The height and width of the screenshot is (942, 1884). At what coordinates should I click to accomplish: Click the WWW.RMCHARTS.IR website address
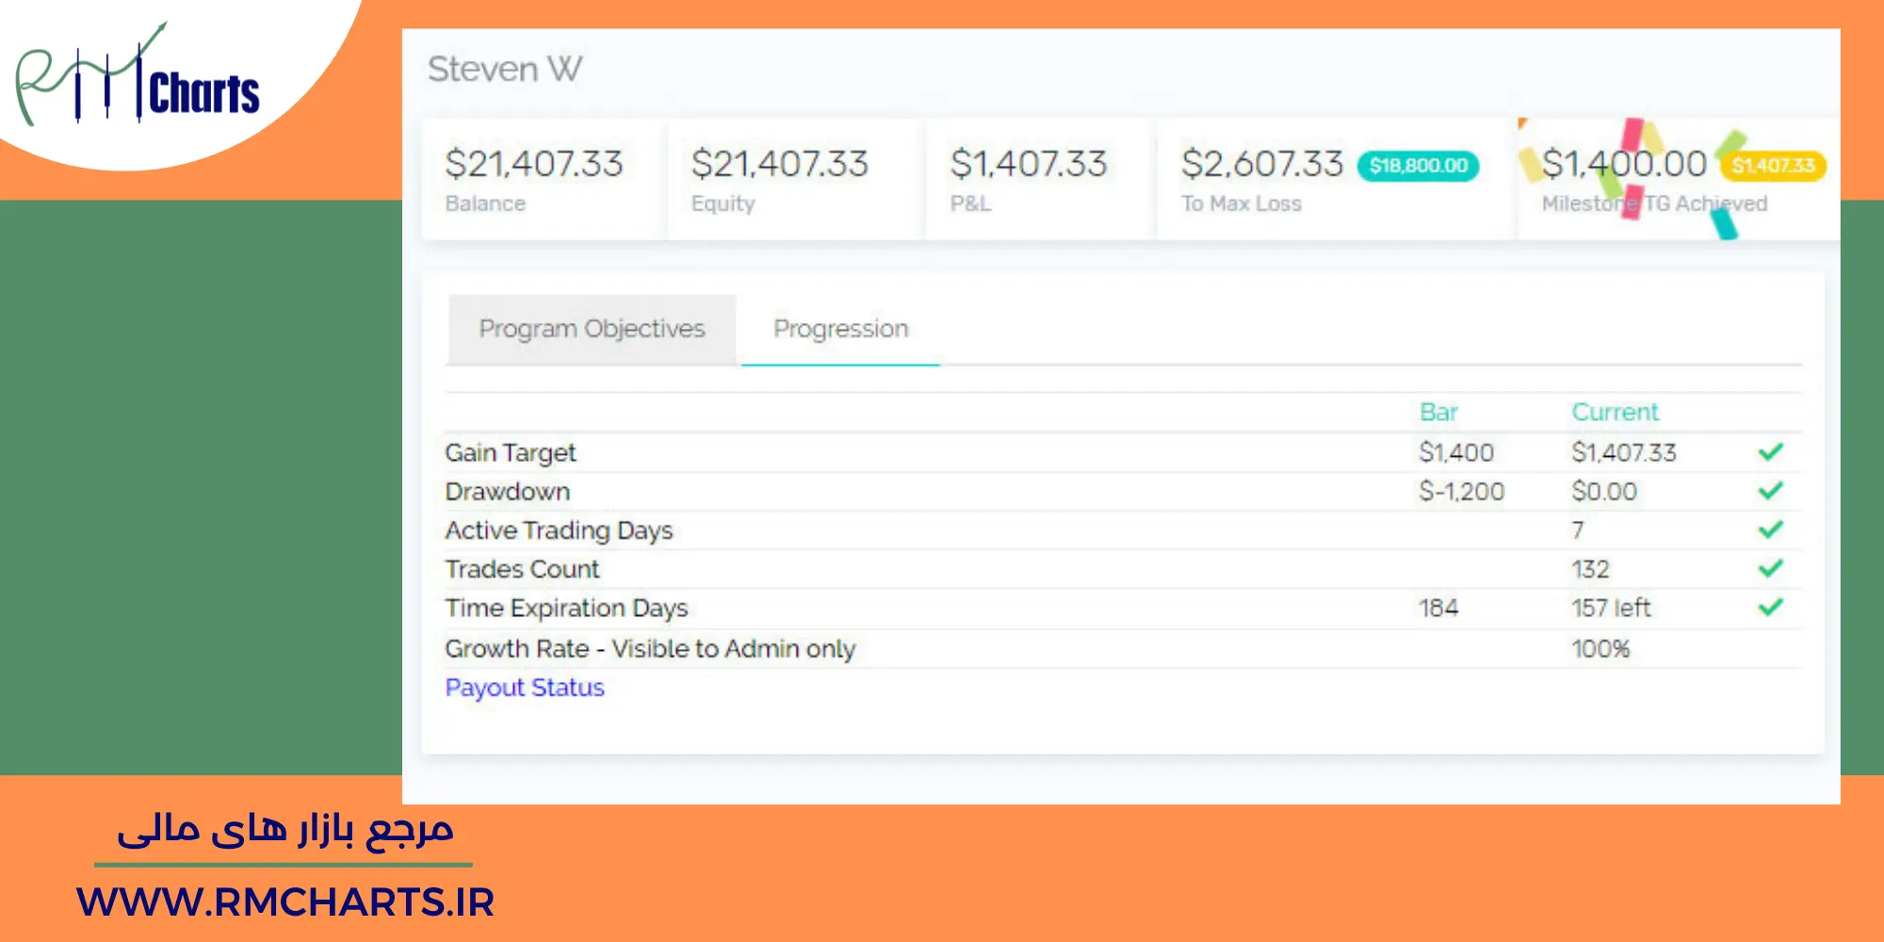tap(285, 901)
